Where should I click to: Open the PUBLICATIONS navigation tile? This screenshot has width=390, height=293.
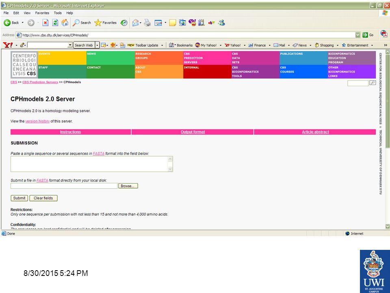click(303, 58)
